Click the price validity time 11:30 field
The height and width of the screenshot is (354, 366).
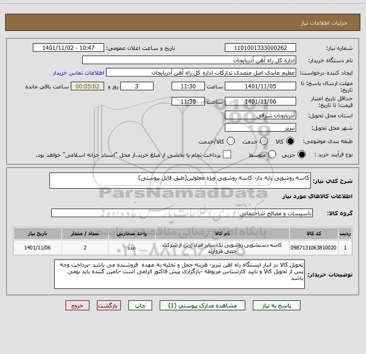pos(188,101)
